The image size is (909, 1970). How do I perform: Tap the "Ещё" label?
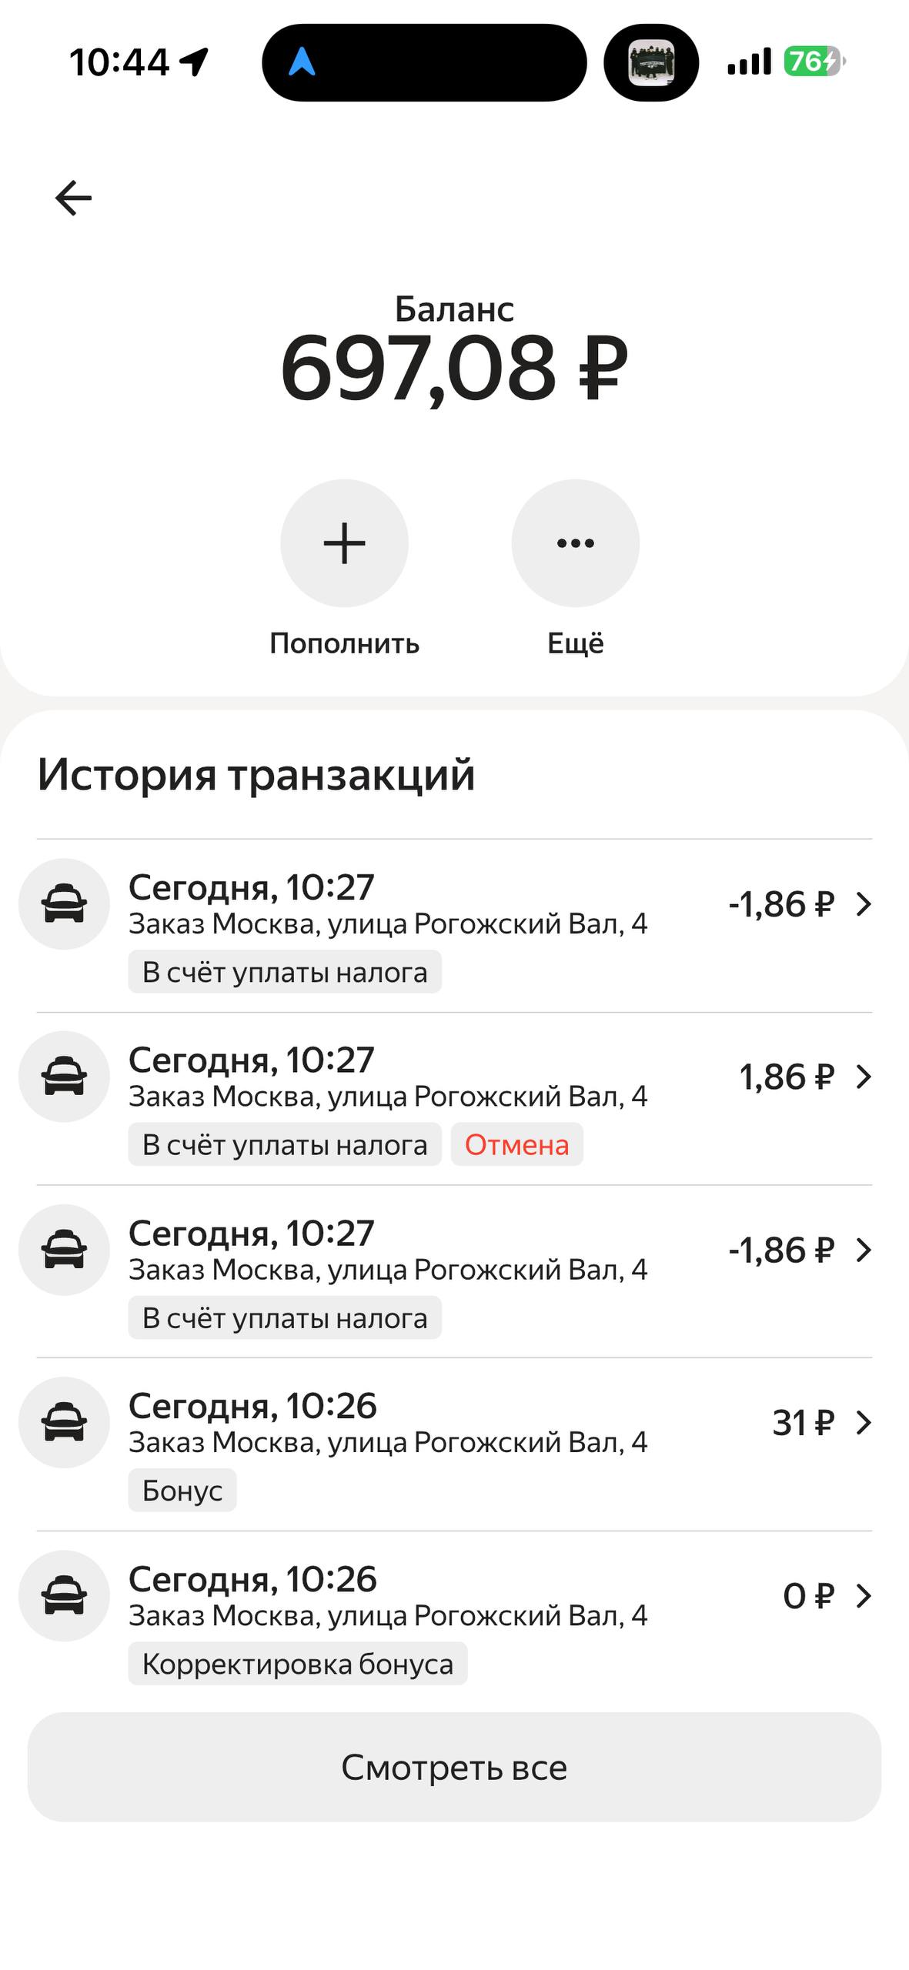coord(575,643)
